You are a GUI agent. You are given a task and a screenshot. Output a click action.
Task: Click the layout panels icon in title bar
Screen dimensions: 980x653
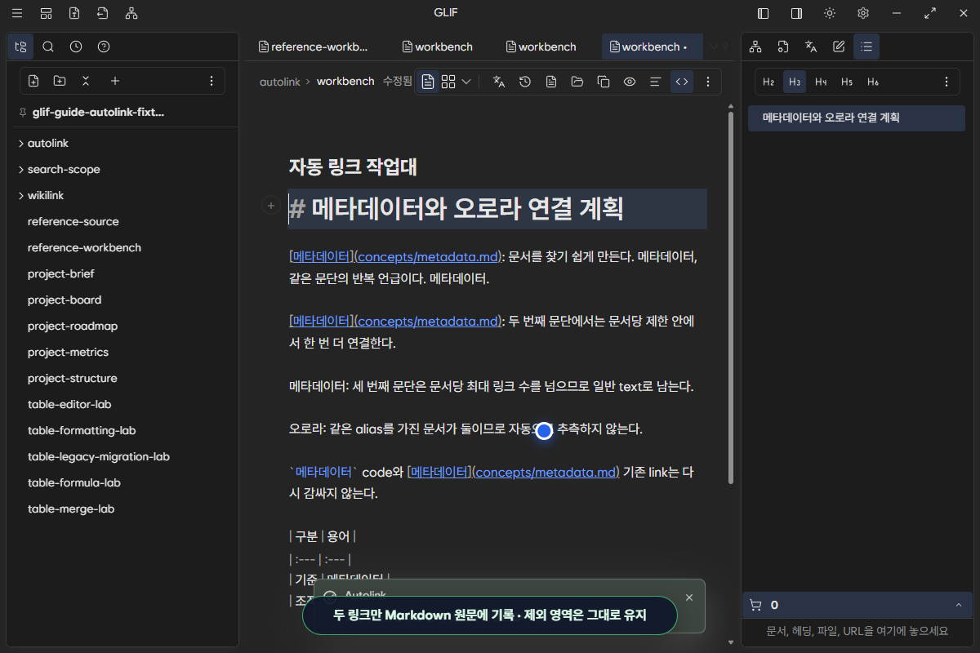click(x=46, y=13)
